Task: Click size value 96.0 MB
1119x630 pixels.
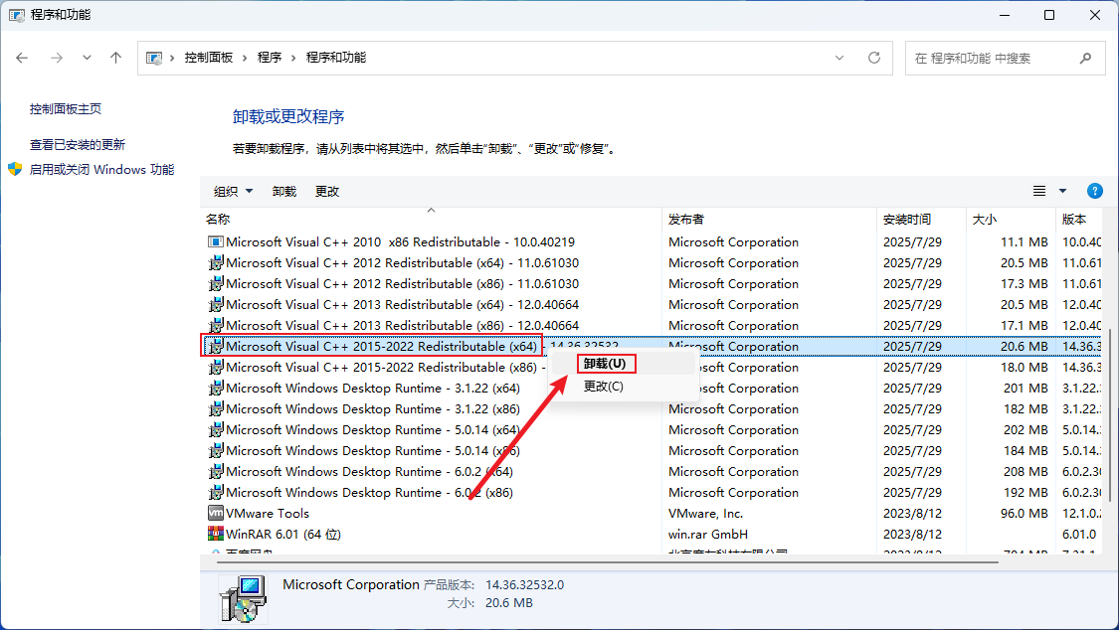Action: coord(1025,513)
